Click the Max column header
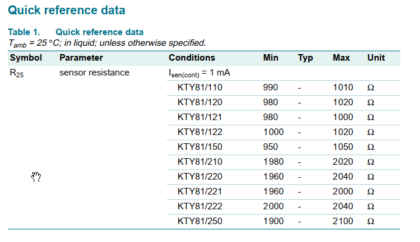The image size is (420, 242). [341, 58]
